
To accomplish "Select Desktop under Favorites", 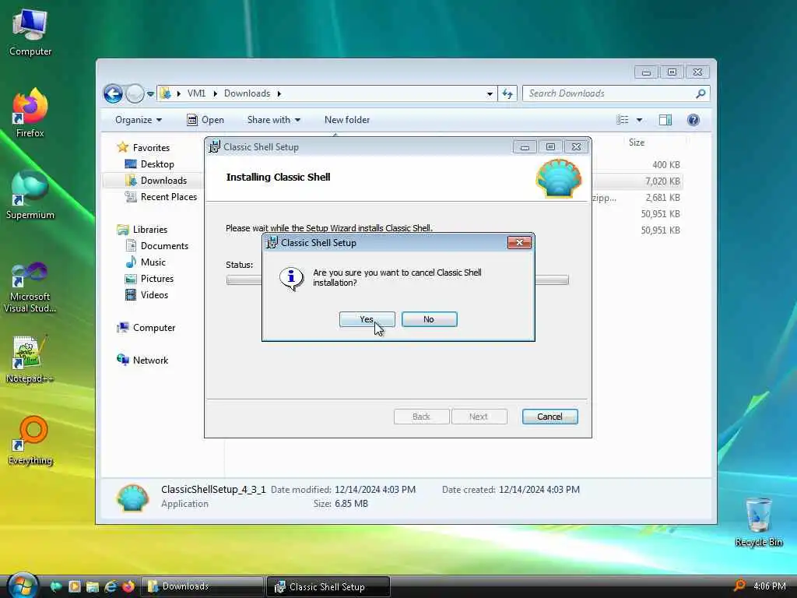I will point(150,164).
